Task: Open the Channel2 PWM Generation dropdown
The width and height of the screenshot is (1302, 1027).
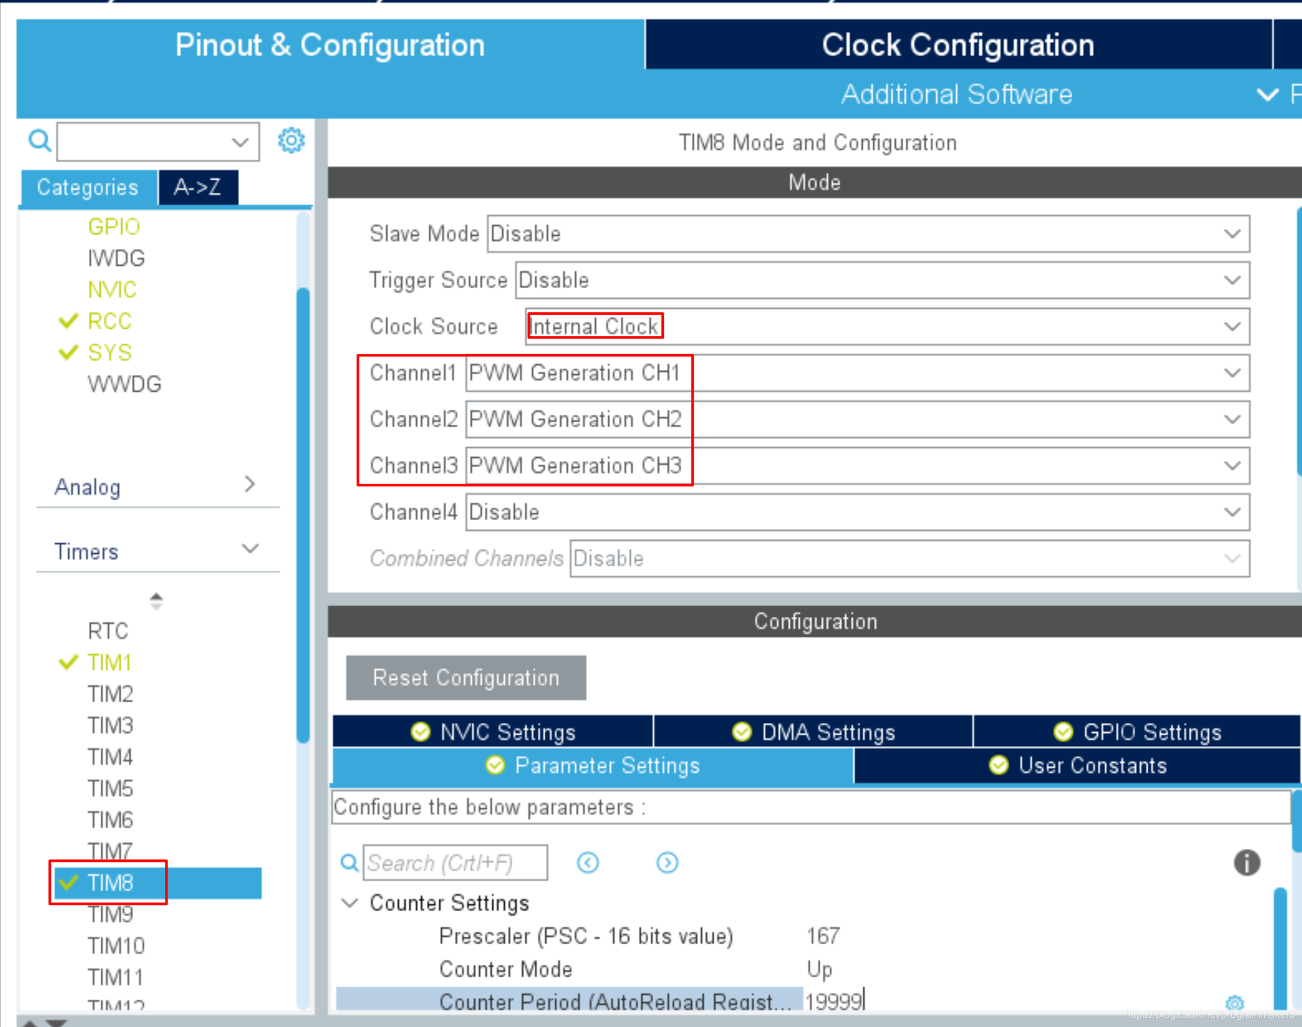Action: point(857,419)
